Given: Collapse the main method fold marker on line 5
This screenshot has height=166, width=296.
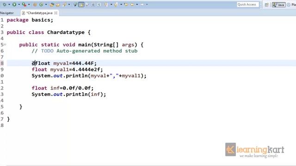Looking at the screenshot, I should tap(5, 45).
